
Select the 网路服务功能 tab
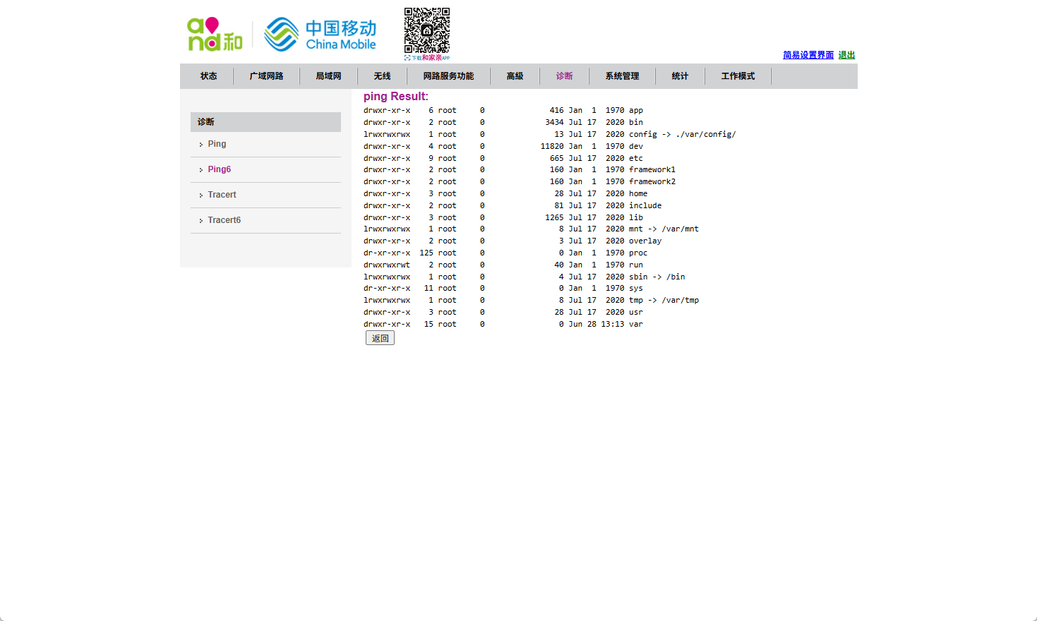click(x=448, y=76)
